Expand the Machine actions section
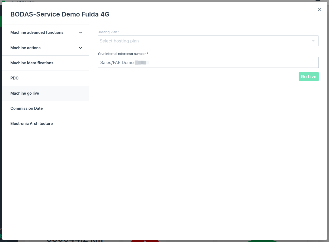Viewport: 329px width, 242px height. tap(25, 48)
